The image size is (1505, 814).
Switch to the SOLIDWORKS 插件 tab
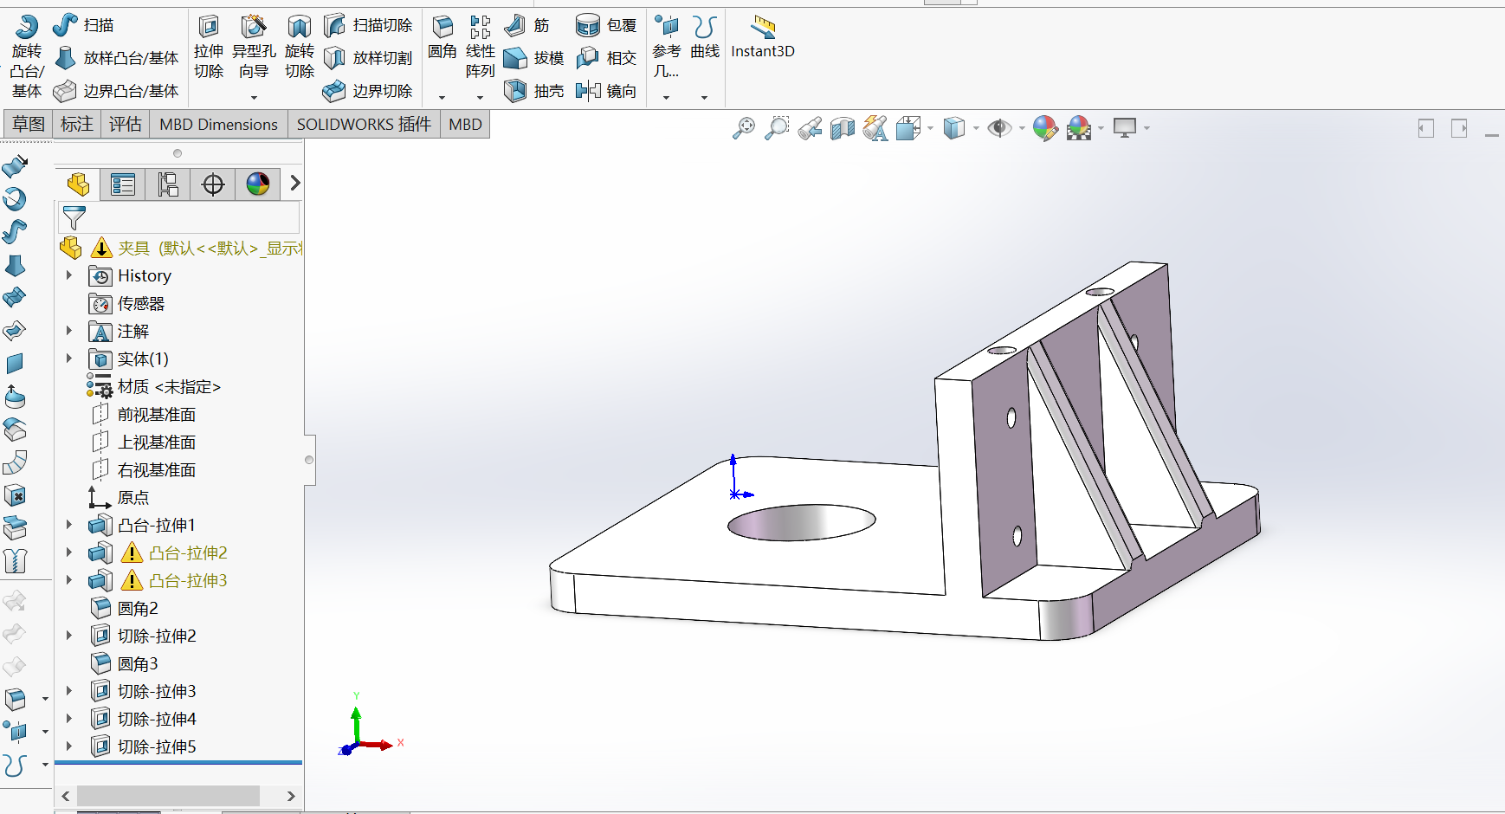(x=364, y=125)
